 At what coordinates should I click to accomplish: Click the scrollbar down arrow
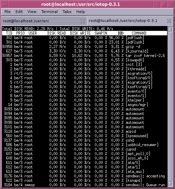click(170, 184)
